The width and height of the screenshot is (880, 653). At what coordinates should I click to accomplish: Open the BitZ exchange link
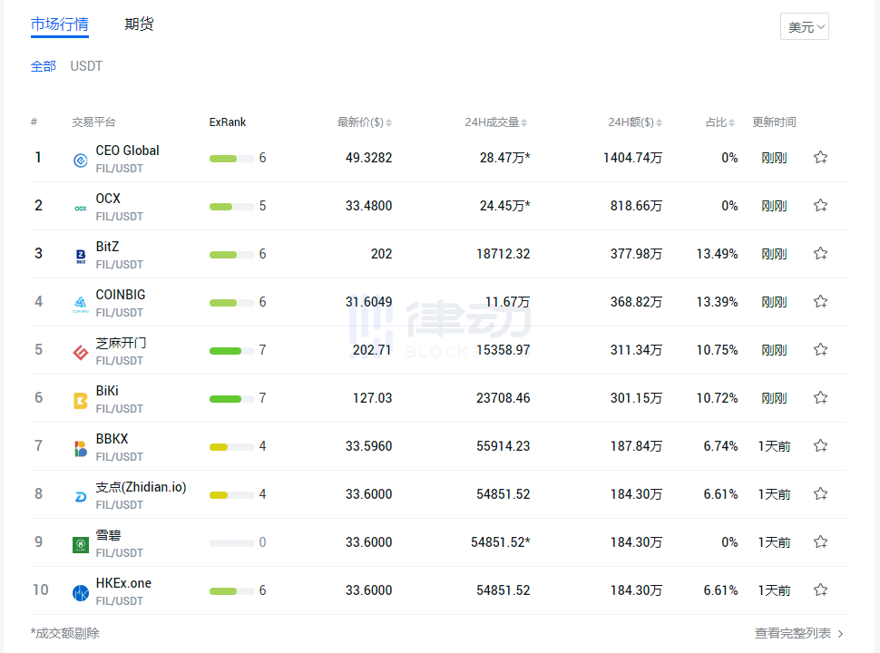tap(107, 247)
